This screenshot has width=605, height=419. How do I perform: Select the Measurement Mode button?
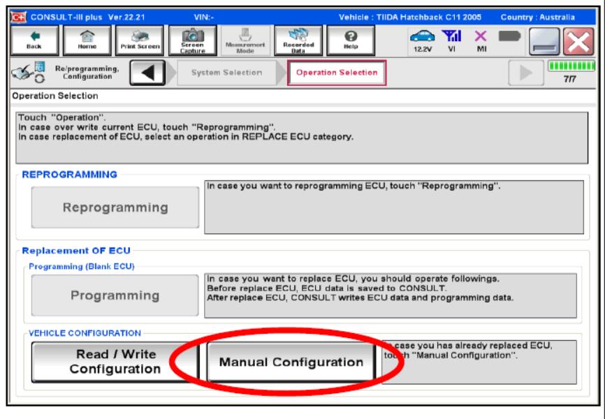tap(245, 41)
